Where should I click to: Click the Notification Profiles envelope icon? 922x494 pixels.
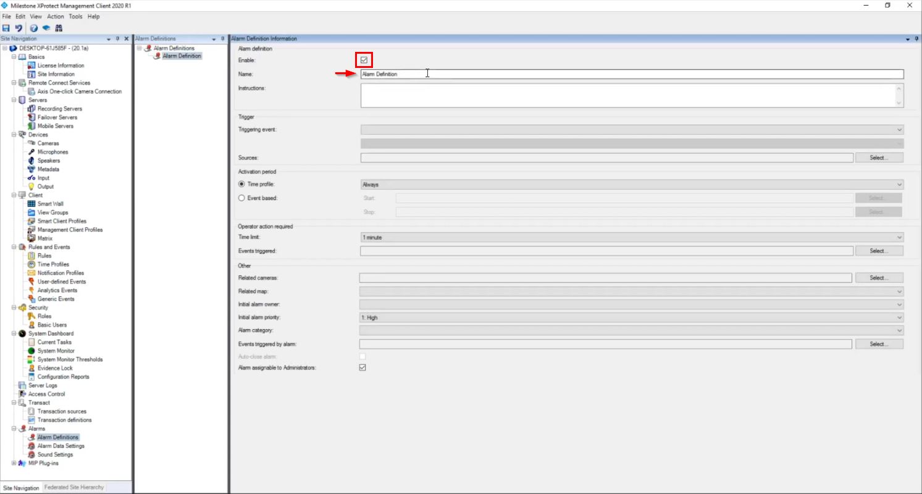point(32,273)
